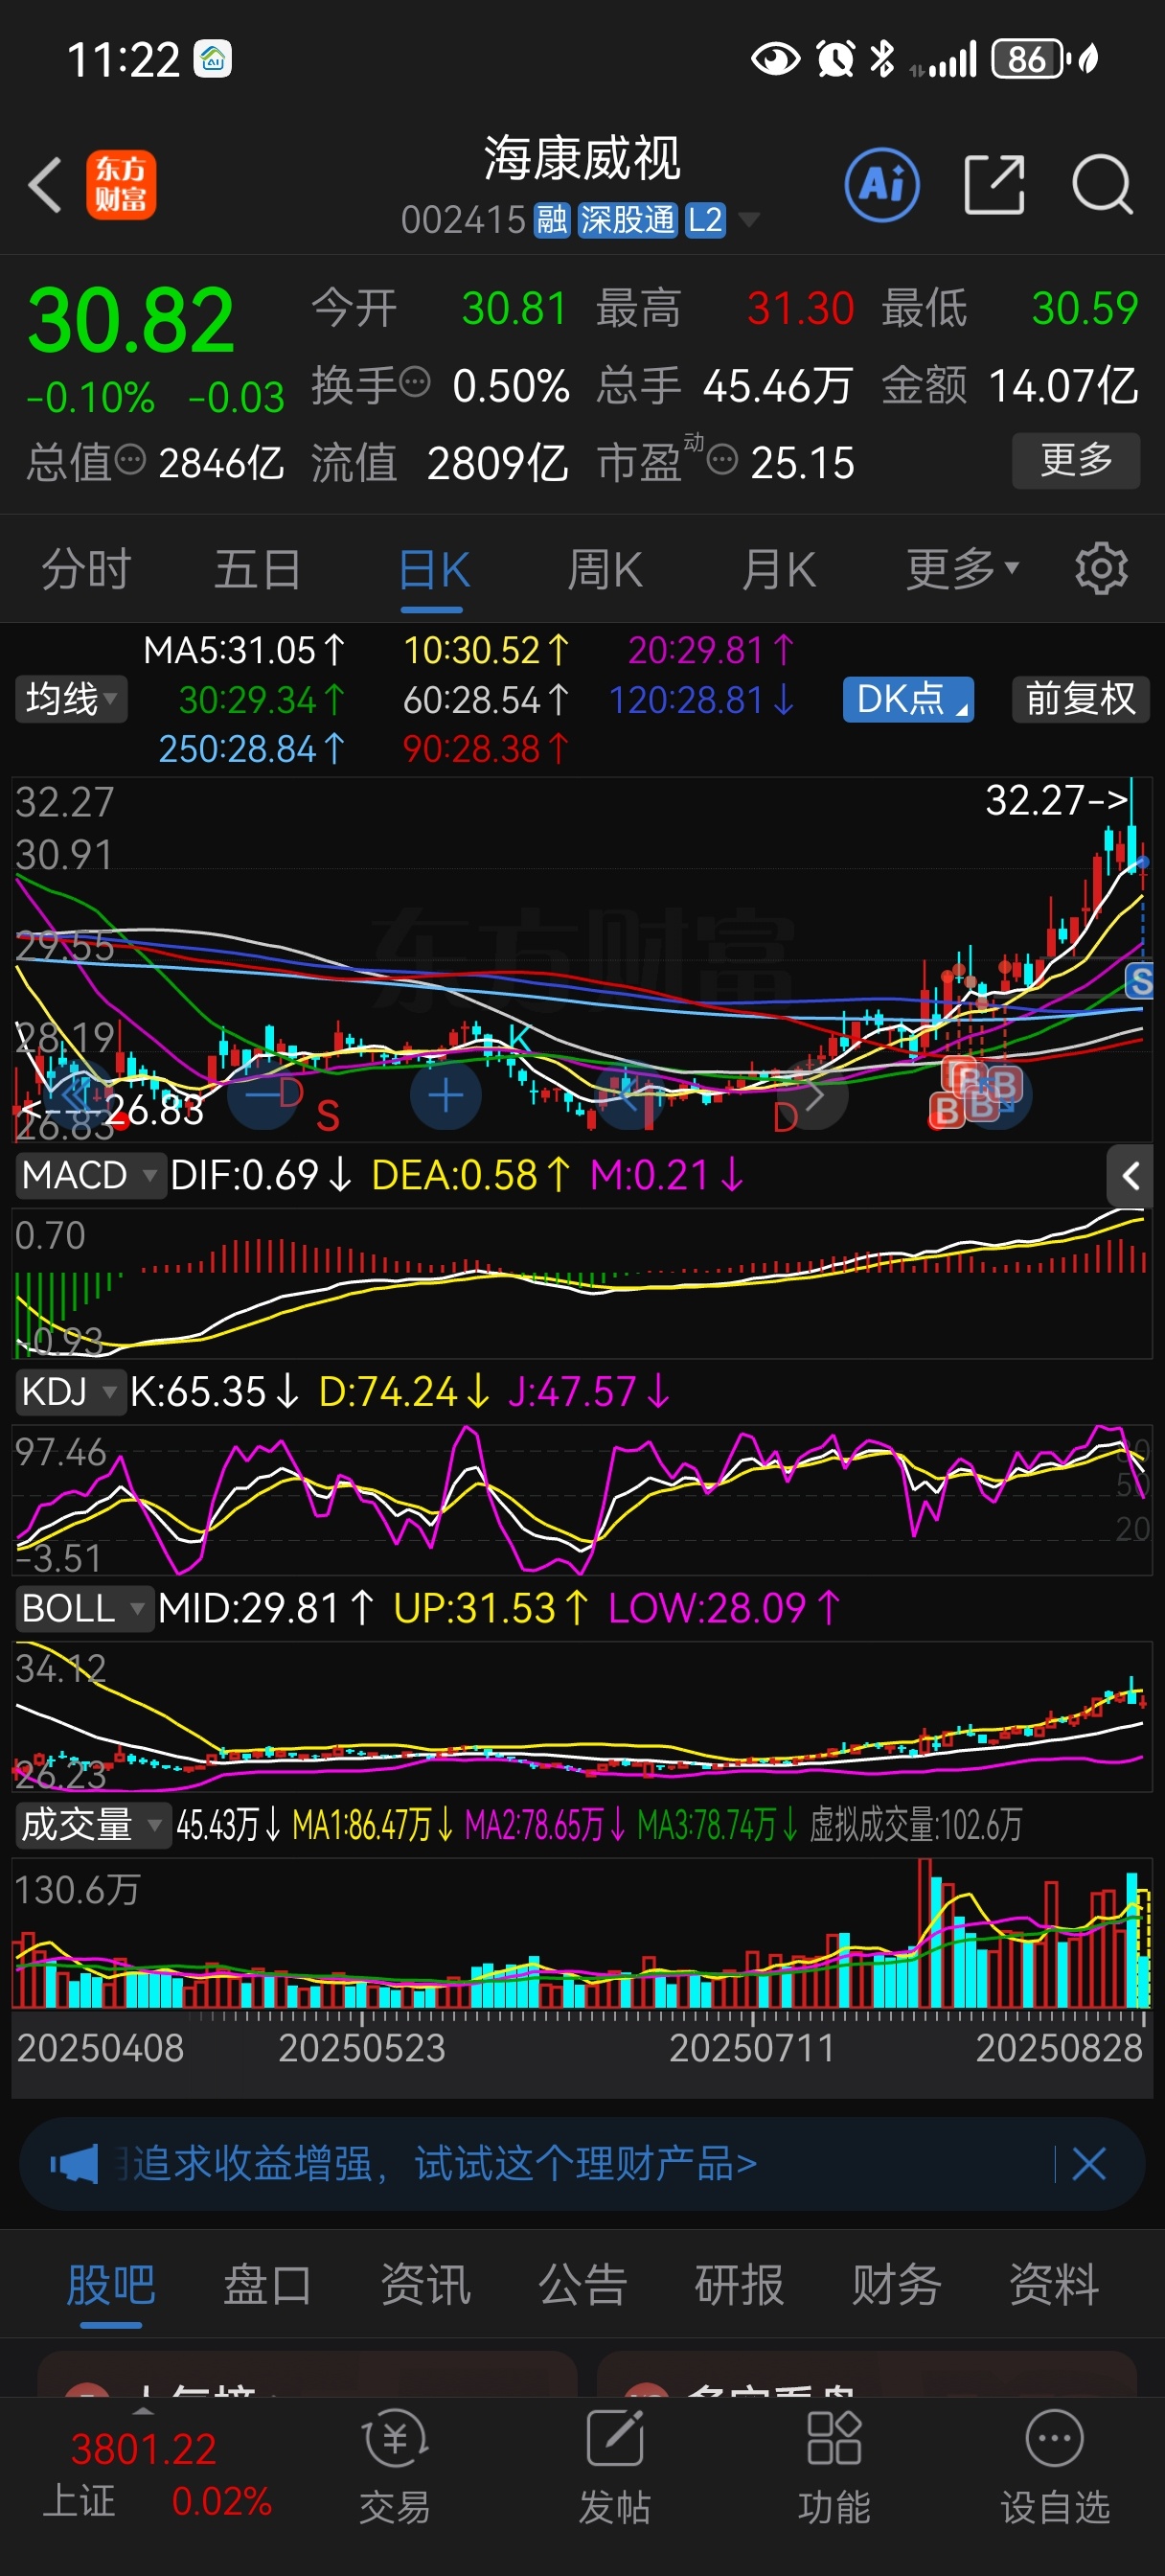This screenshot has height=2576, width=1165.
Task: Tap the 融 margin badge
Action: [x=552, y=220]
